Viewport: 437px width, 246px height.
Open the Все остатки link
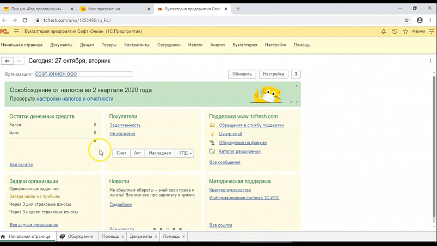21,165
